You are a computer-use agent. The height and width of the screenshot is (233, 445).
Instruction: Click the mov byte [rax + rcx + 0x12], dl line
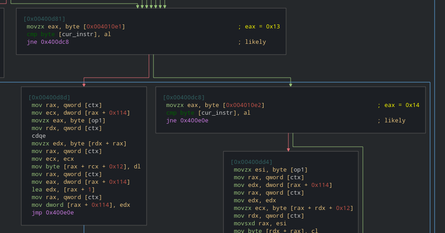tap(86, 167)
